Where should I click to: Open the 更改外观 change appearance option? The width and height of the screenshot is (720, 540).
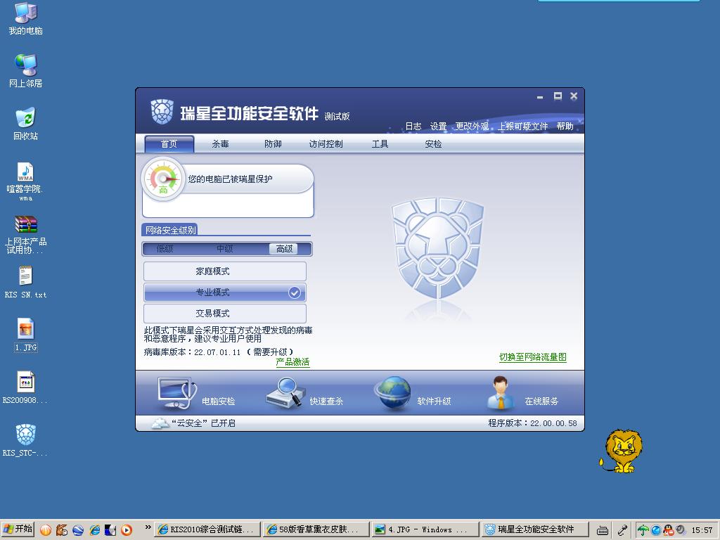coord(472,127)
